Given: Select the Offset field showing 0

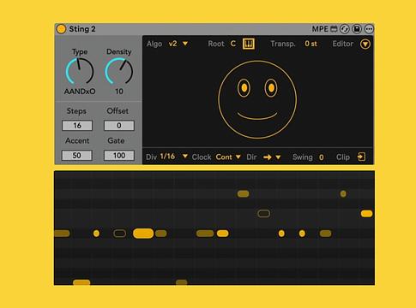Looking at the screenshot, I should click(x=119, y=126).
